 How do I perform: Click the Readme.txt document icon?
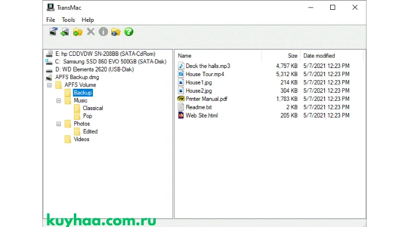tap(181, 107)
